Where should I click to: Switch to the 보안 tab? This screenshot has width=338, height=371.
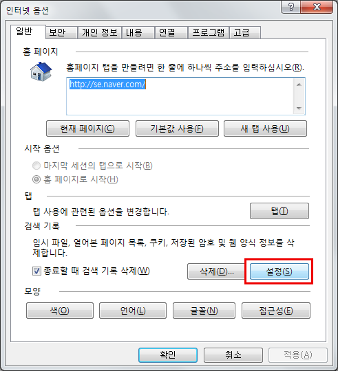tap(62, 32)
